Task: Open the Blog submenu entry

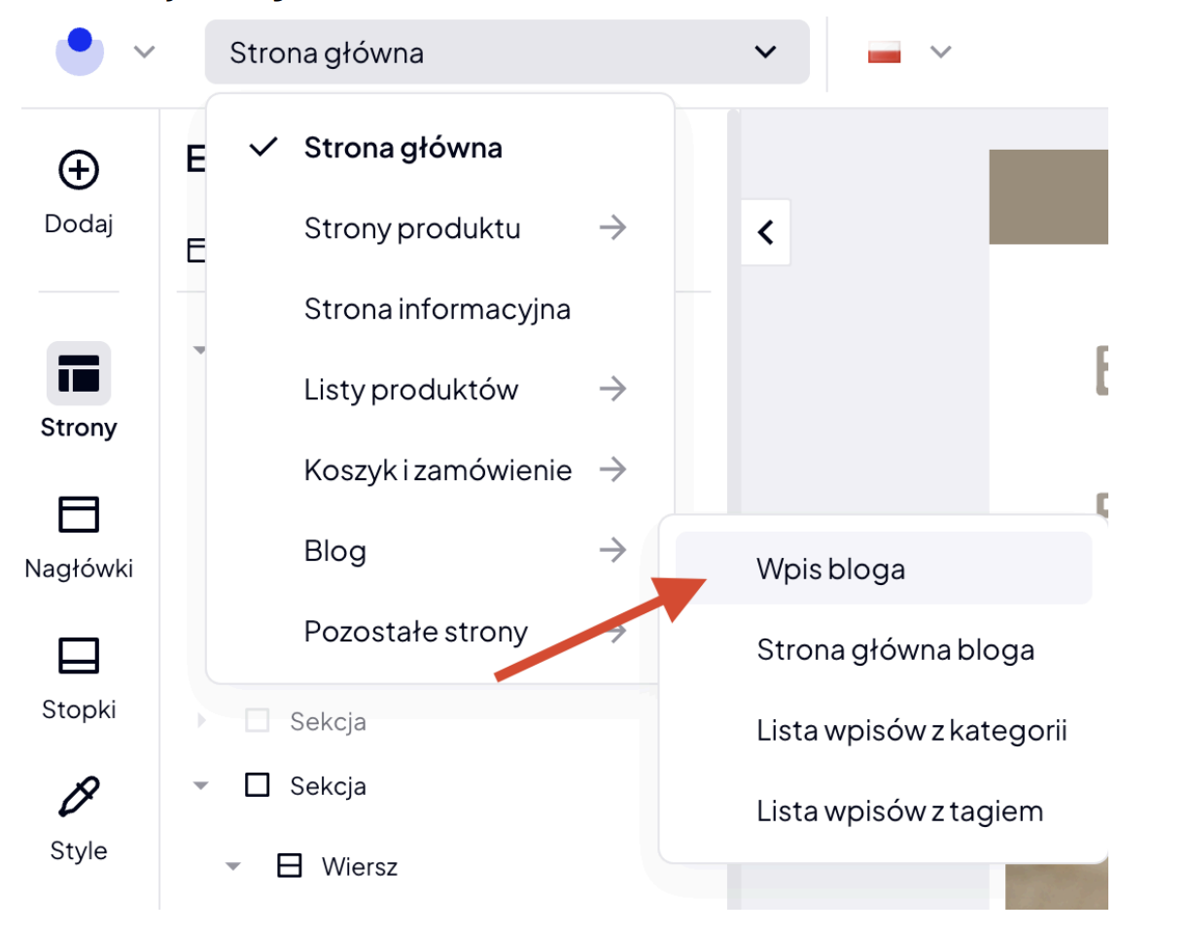Action: click(440, 551)
